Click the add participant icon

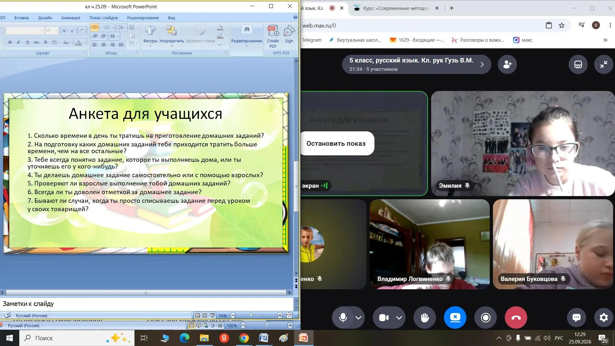(x=507, y=64)
